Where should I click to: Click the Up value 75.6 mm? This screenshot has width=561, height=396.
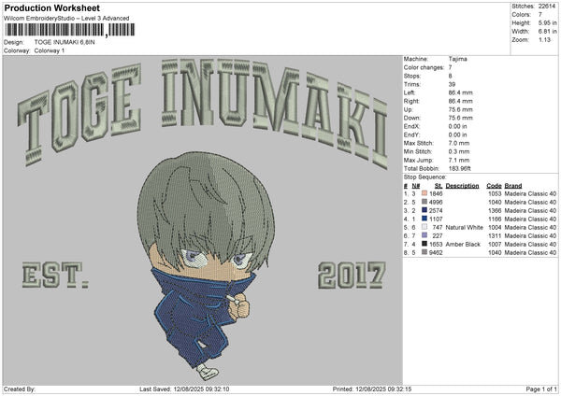click(460, 109)
